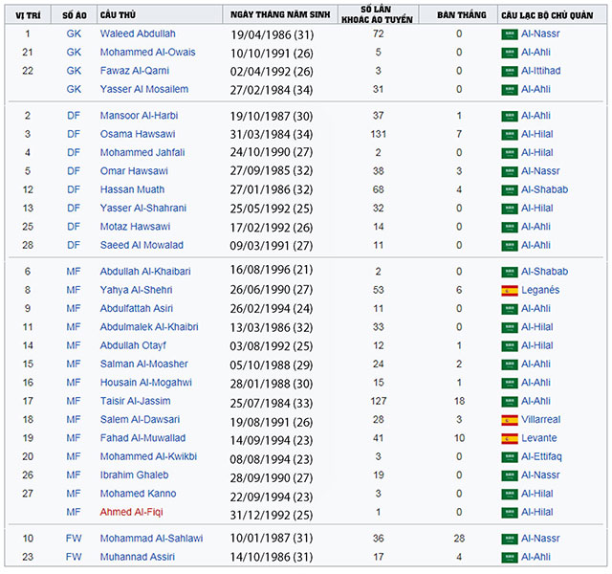Click GK position link for Mohammed Al-Owais
This screenshot has width=612, height=574.
click(74, 52)
